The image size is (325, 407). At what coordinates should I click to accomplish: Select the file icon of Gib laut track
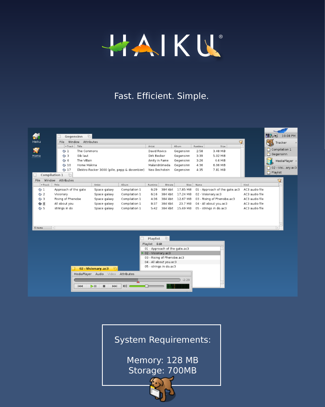[x=64, y=156]
